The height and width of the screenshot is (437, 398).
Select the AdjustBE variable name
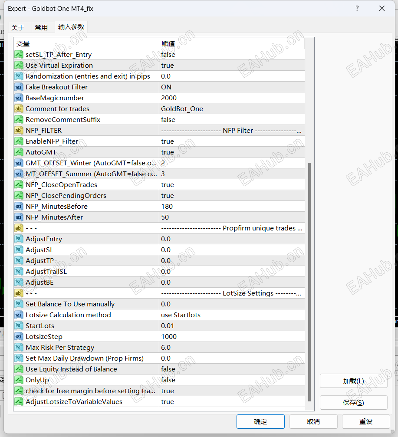pyautogui.click(x=39, y=283)
